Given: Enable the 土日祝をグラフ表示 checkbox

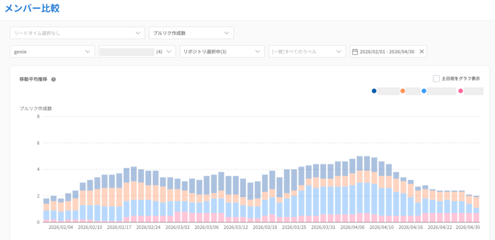Looking at the screenshot, I should click(436, 78).
